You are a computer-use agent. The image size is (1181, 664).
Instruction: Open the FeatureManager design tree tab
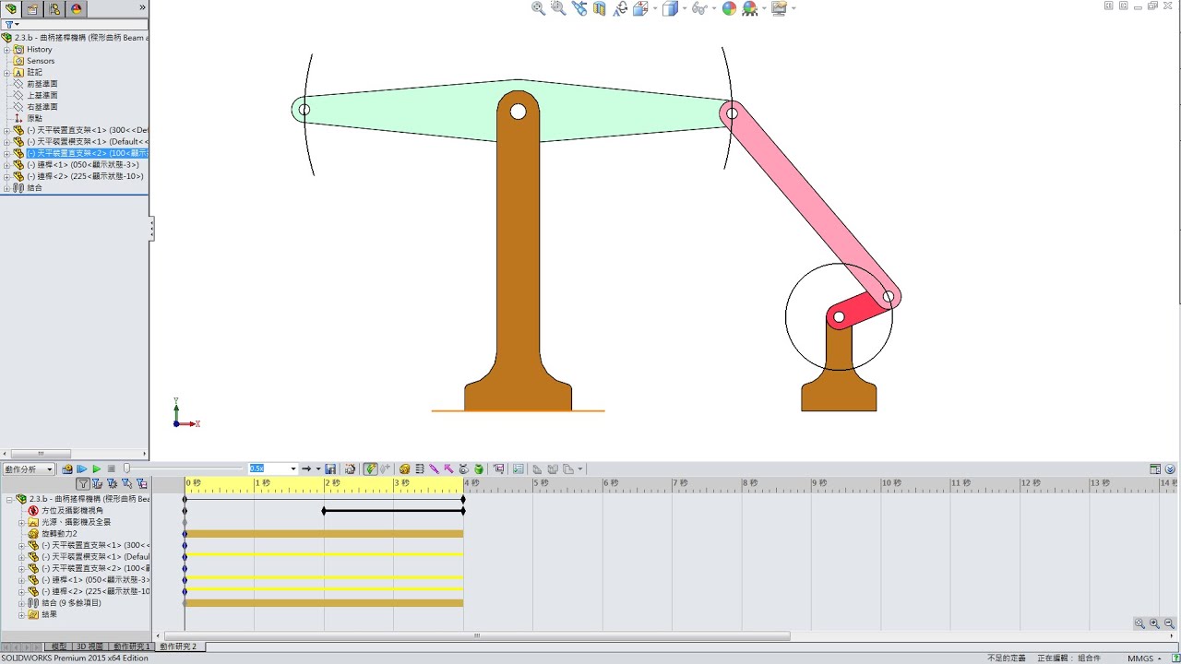(12, 8)
